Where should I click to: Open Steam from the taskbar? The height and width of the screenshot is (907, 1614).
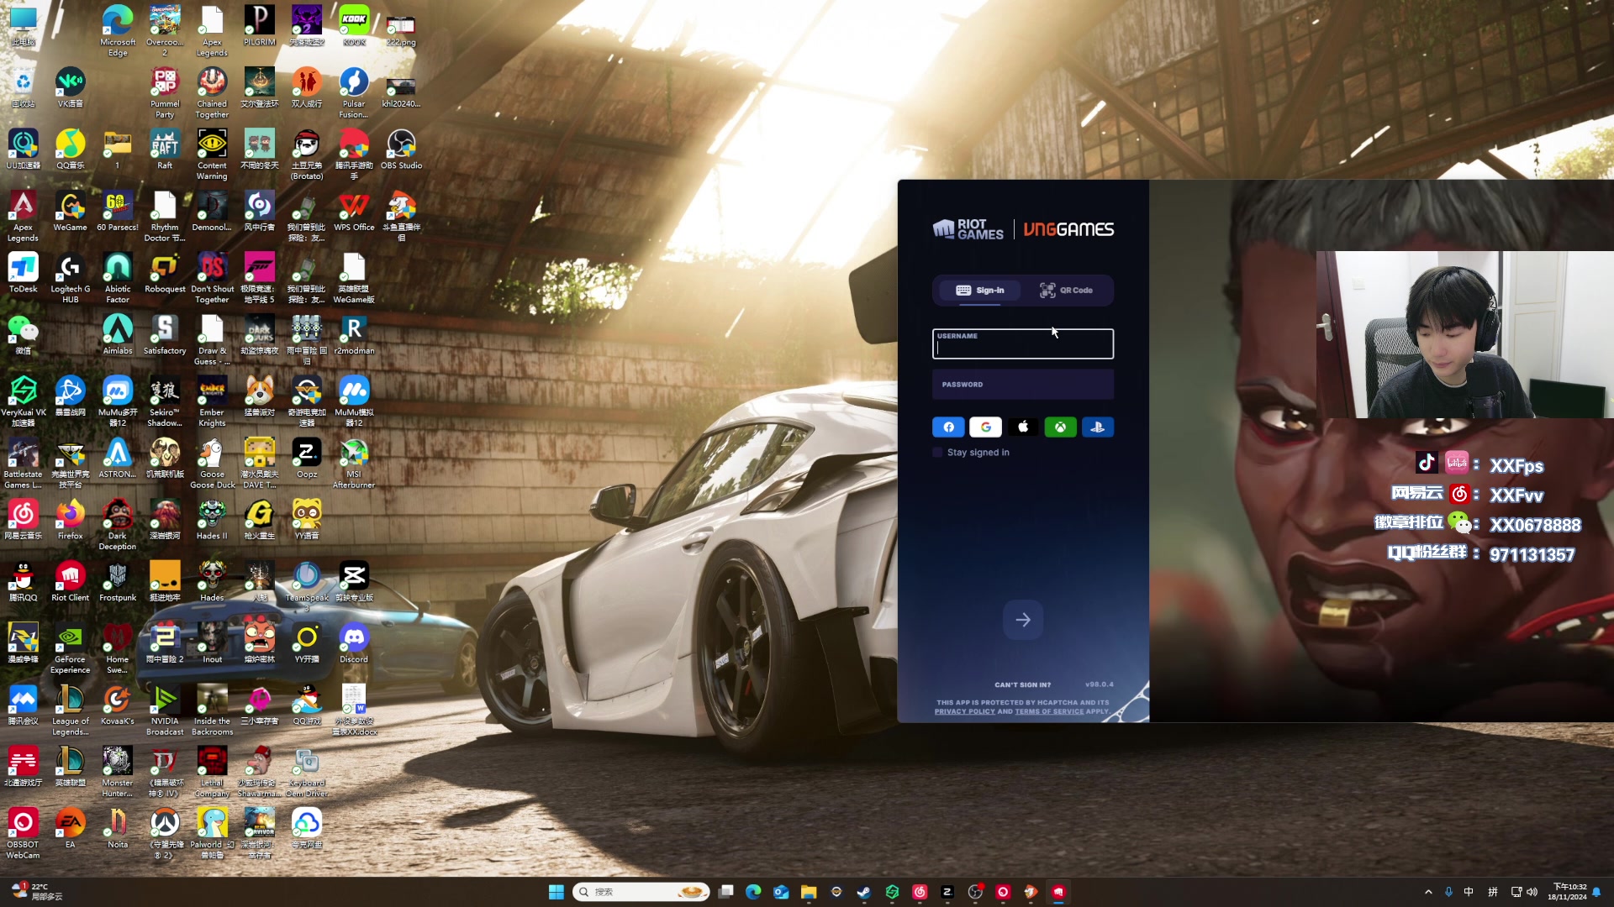(864, 892)
